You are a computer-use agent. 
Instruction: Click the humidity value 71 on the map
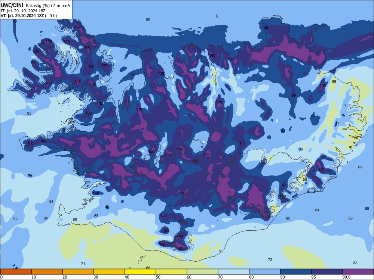pos(83,264)
